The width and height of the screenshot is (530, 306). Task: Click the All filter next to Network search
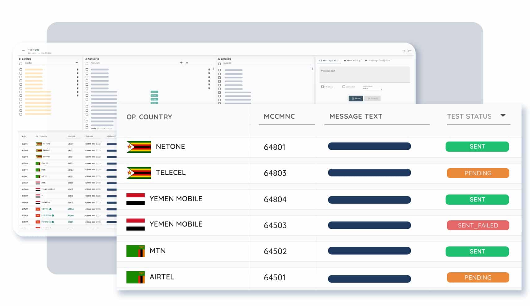[187, 62]
